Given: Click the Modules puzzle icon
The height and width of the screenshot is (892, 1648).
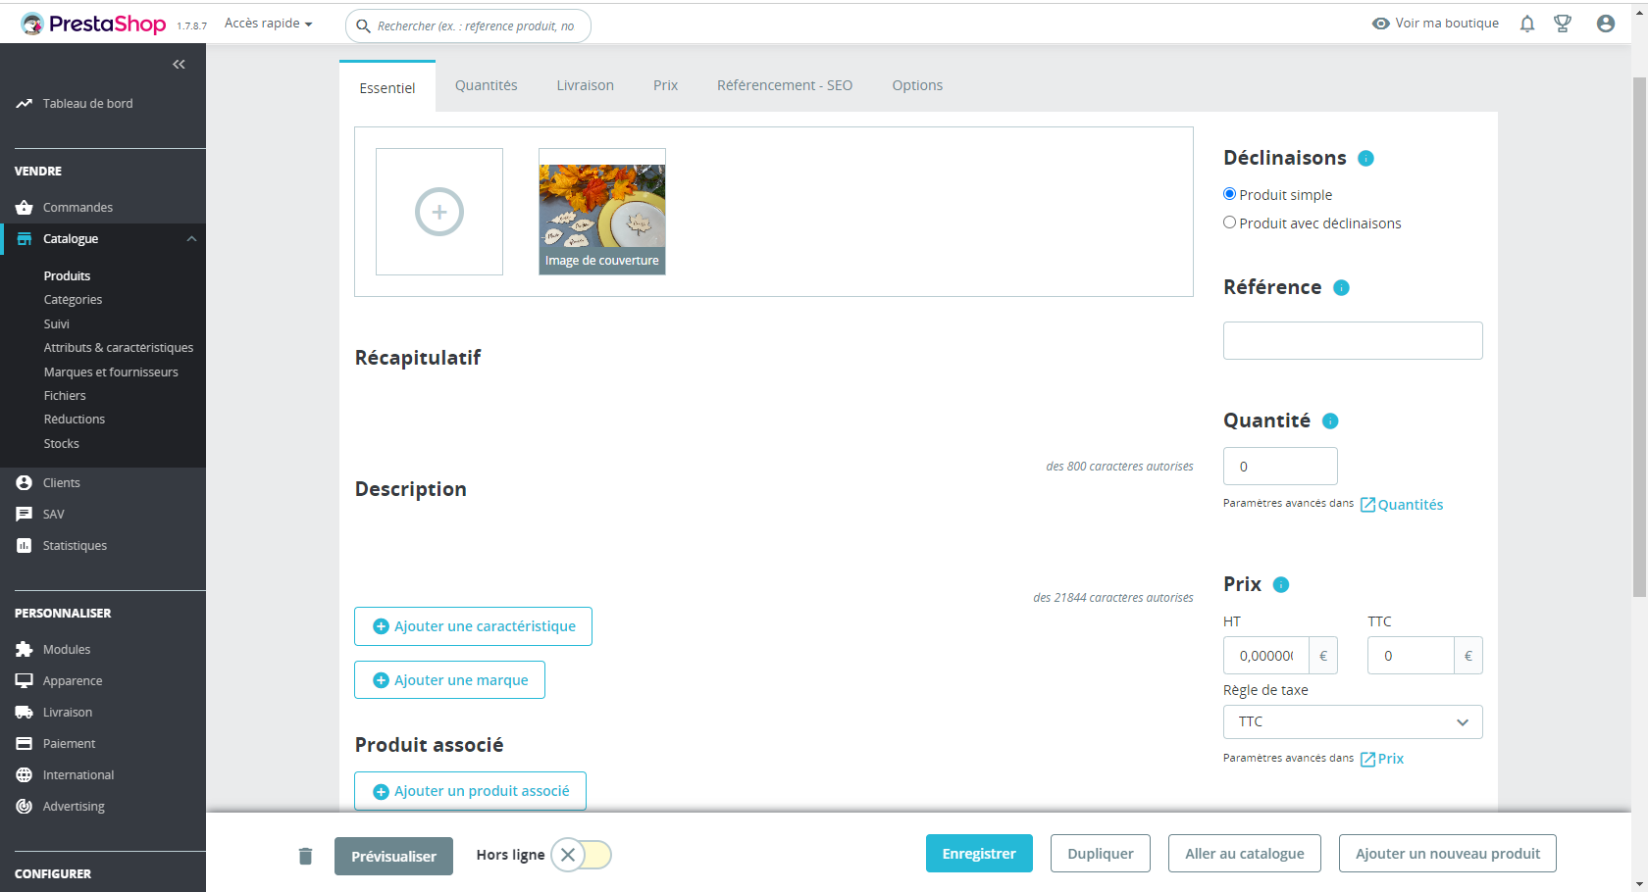Looking at the screenshot, I should click(25, 650).
